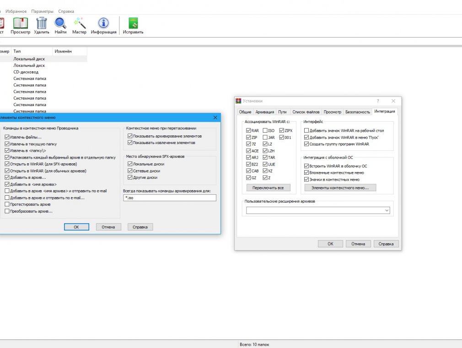Switch to the Общие tab

click(245, 112)
